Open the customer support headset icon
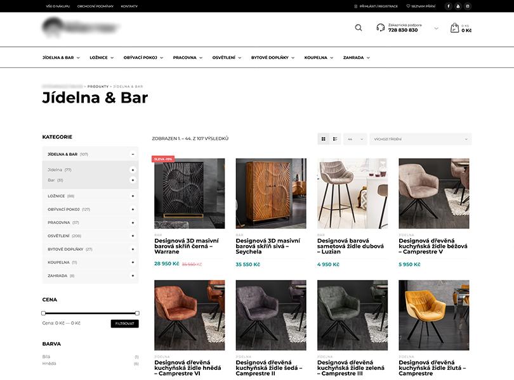This screenshot has width=514, height=380. pyautogui.click(x=380, y=27)
